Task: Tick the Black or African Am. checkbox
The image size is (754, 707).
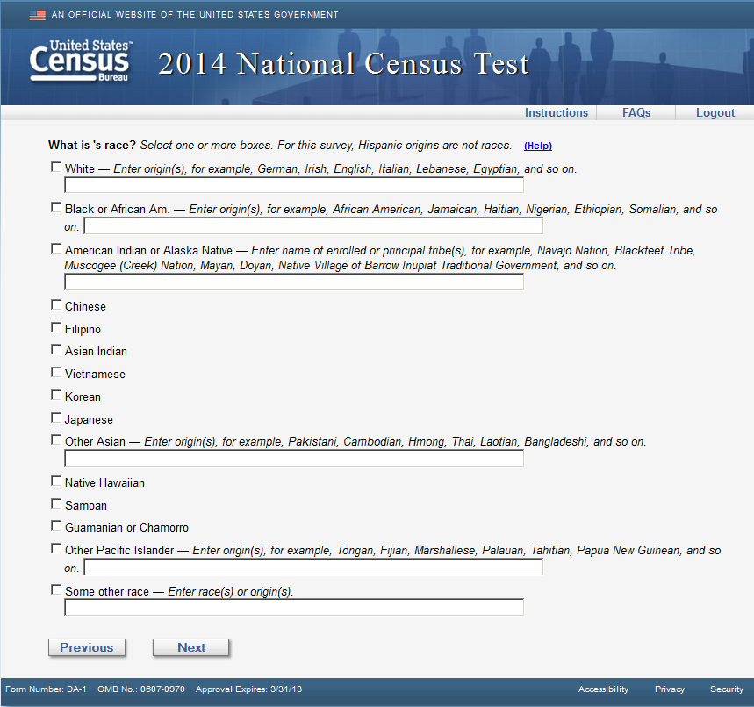Action: coord(56,208)
